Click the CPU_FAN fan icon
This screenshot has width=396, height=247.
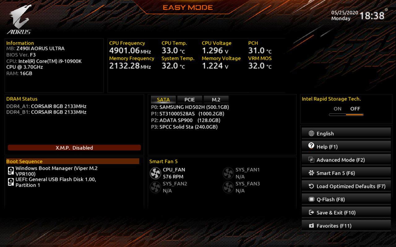coord(155,173)
